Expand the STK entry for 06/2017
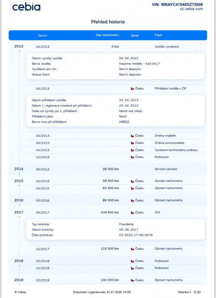The height and width of the screenshot is (298, 216). point(157,212)
